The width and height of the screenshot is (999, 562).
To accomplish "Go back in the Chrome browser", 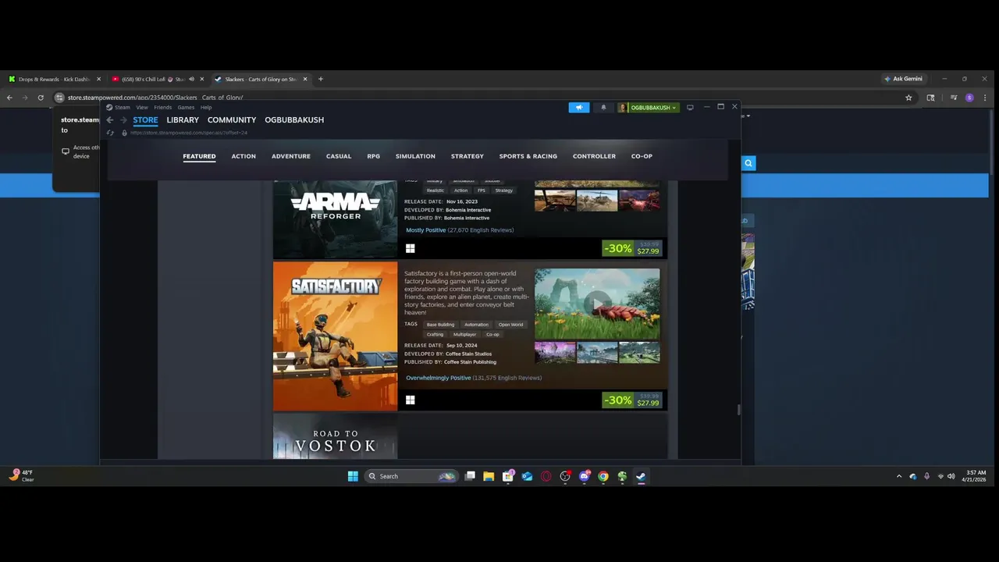I will click(x=9, y=98).
